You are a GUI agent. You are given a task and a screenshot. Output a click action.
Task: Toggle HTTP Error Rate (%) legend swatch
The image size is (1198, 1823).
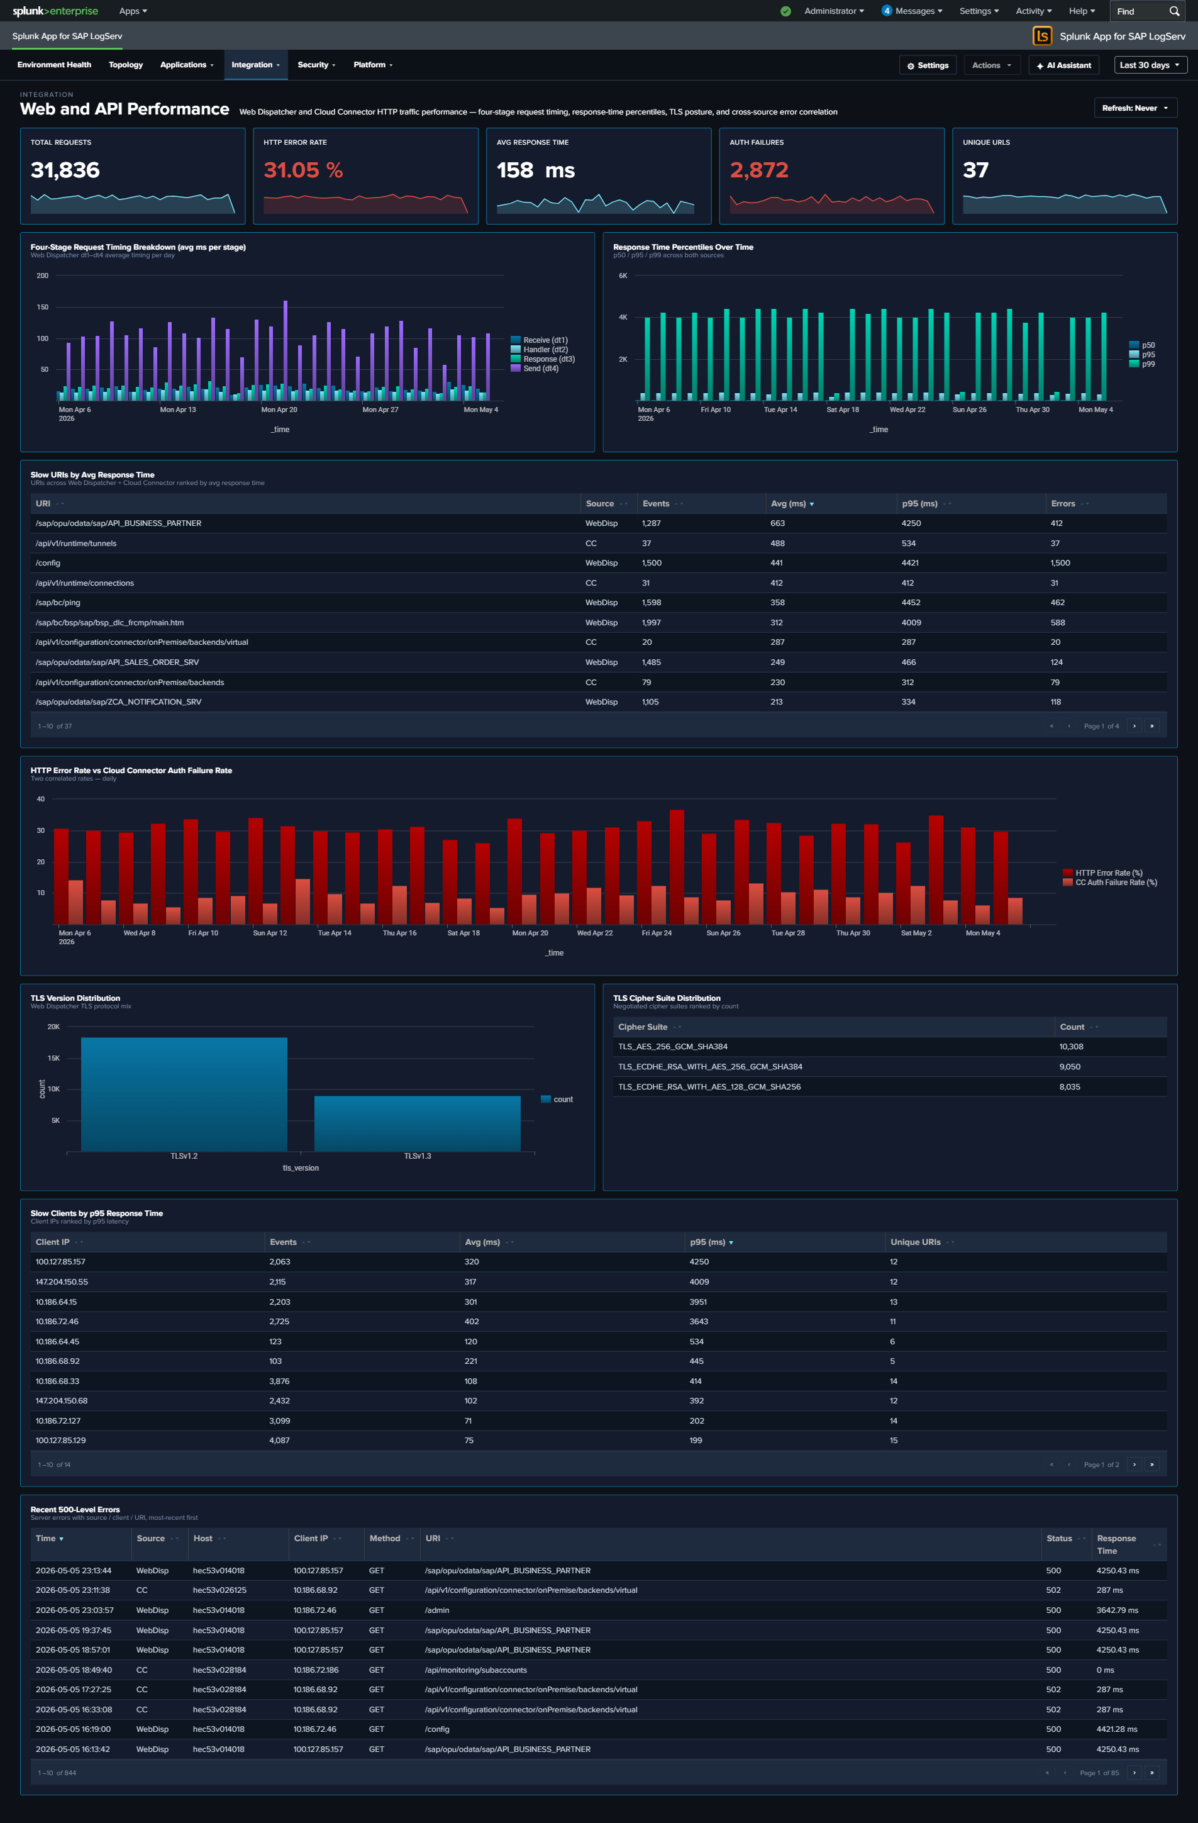(1068, 872)
